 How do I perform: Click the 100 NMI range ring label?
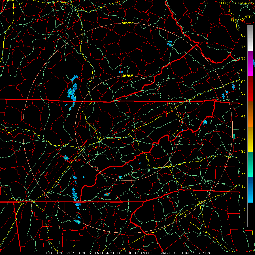coord(127,23)
